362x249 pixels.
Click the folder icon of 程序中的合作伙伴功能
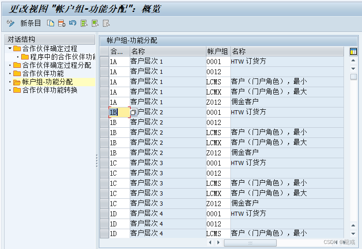25,57
